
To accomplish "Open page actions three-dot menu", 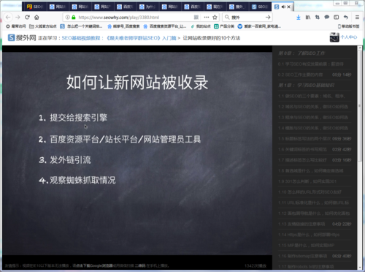I will click(x=207, y=18).
